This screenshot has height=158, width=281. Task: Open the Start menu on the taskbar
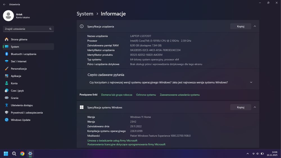6,154
